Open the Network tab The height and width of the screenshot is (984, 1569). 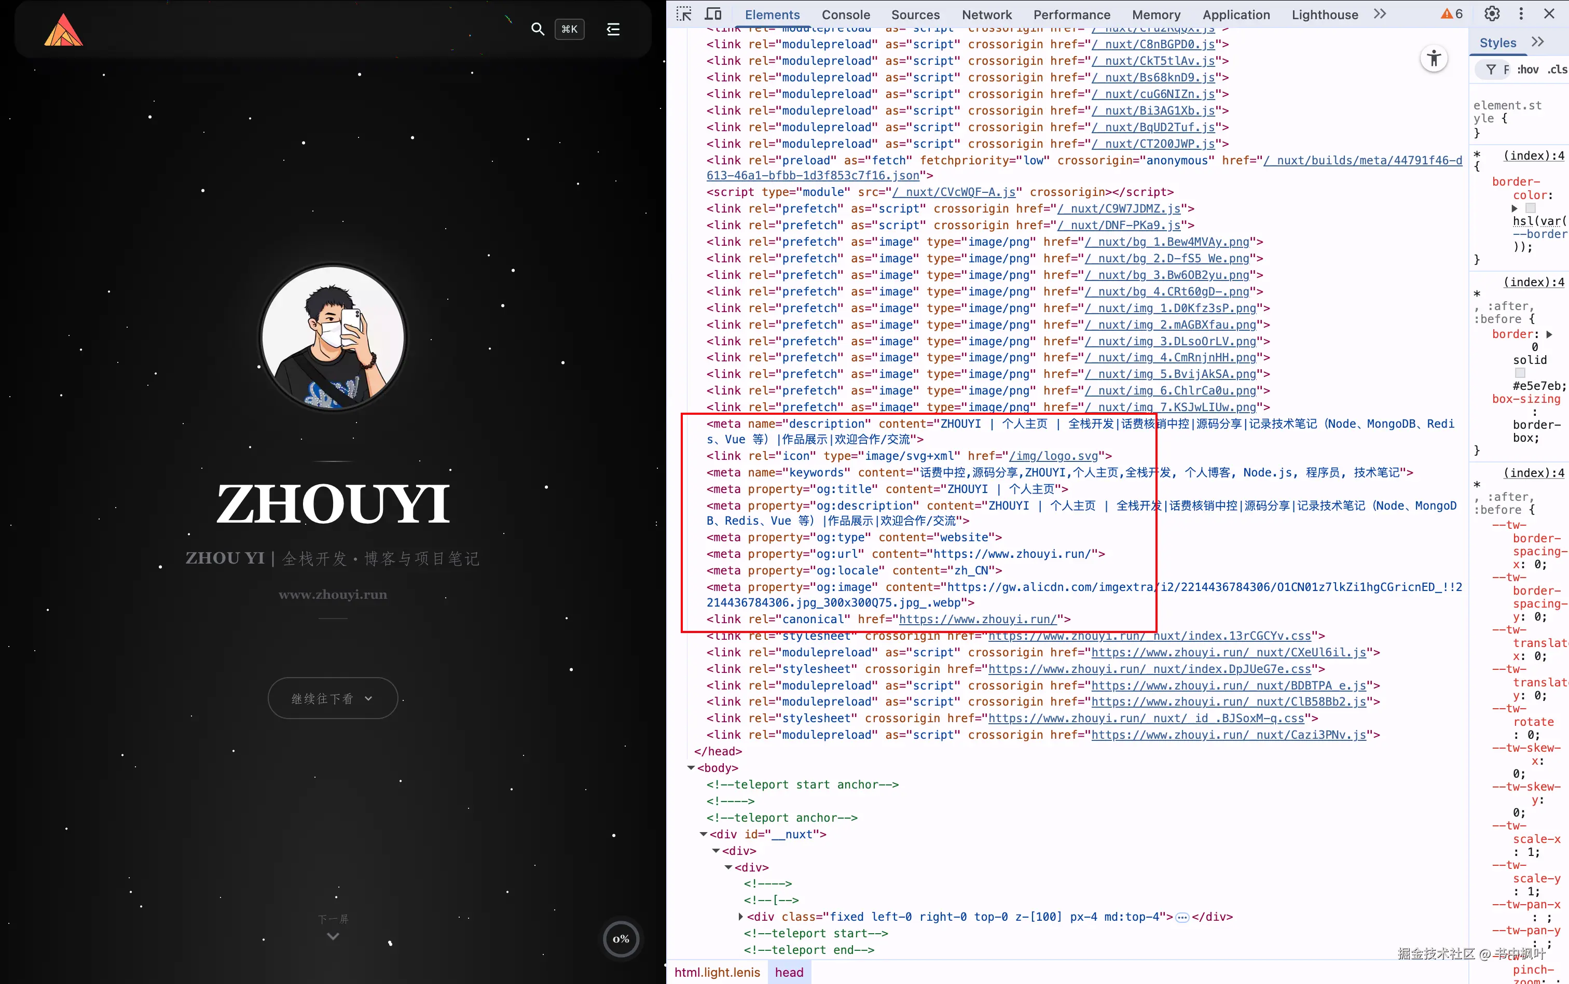click(986, 15)
